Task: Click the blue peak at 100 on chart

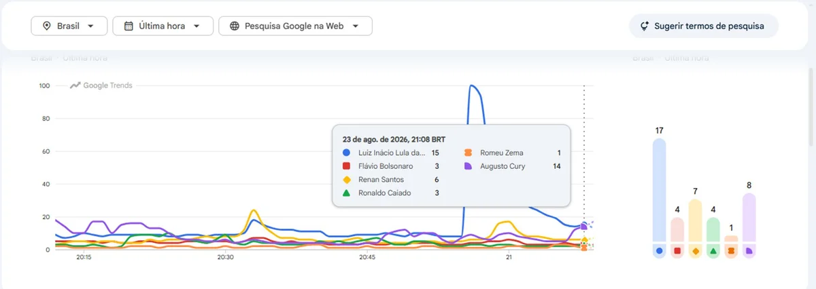Action: [472, 86]
